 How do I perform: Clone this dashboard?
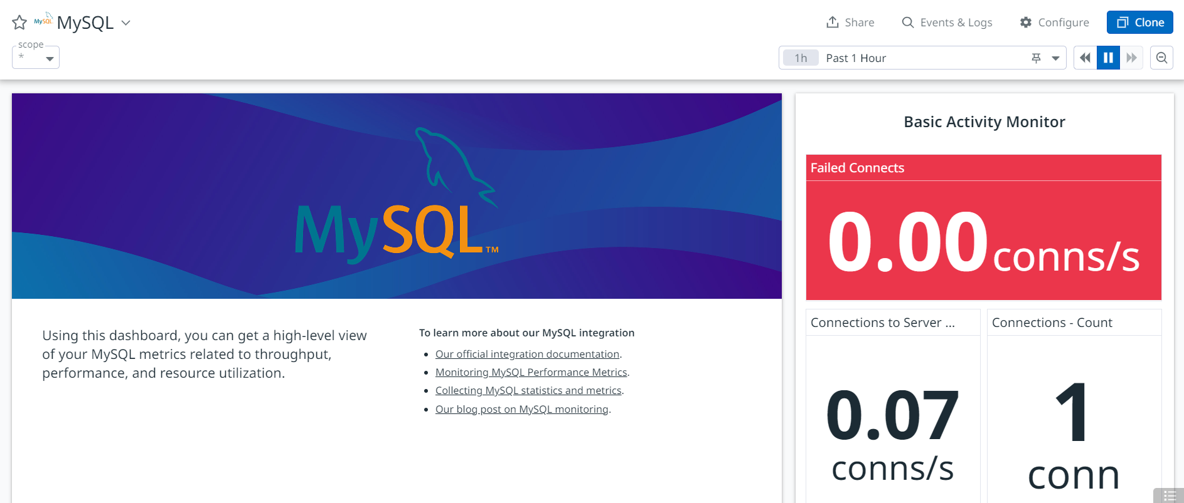[1140, 23]
